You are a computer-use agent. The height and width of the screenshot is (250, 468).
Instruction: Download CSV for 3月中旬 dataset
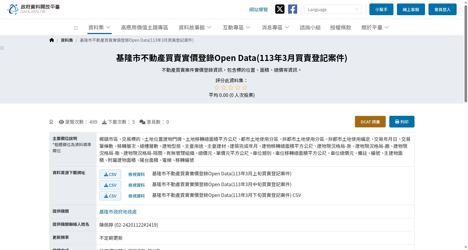[110, 185]
